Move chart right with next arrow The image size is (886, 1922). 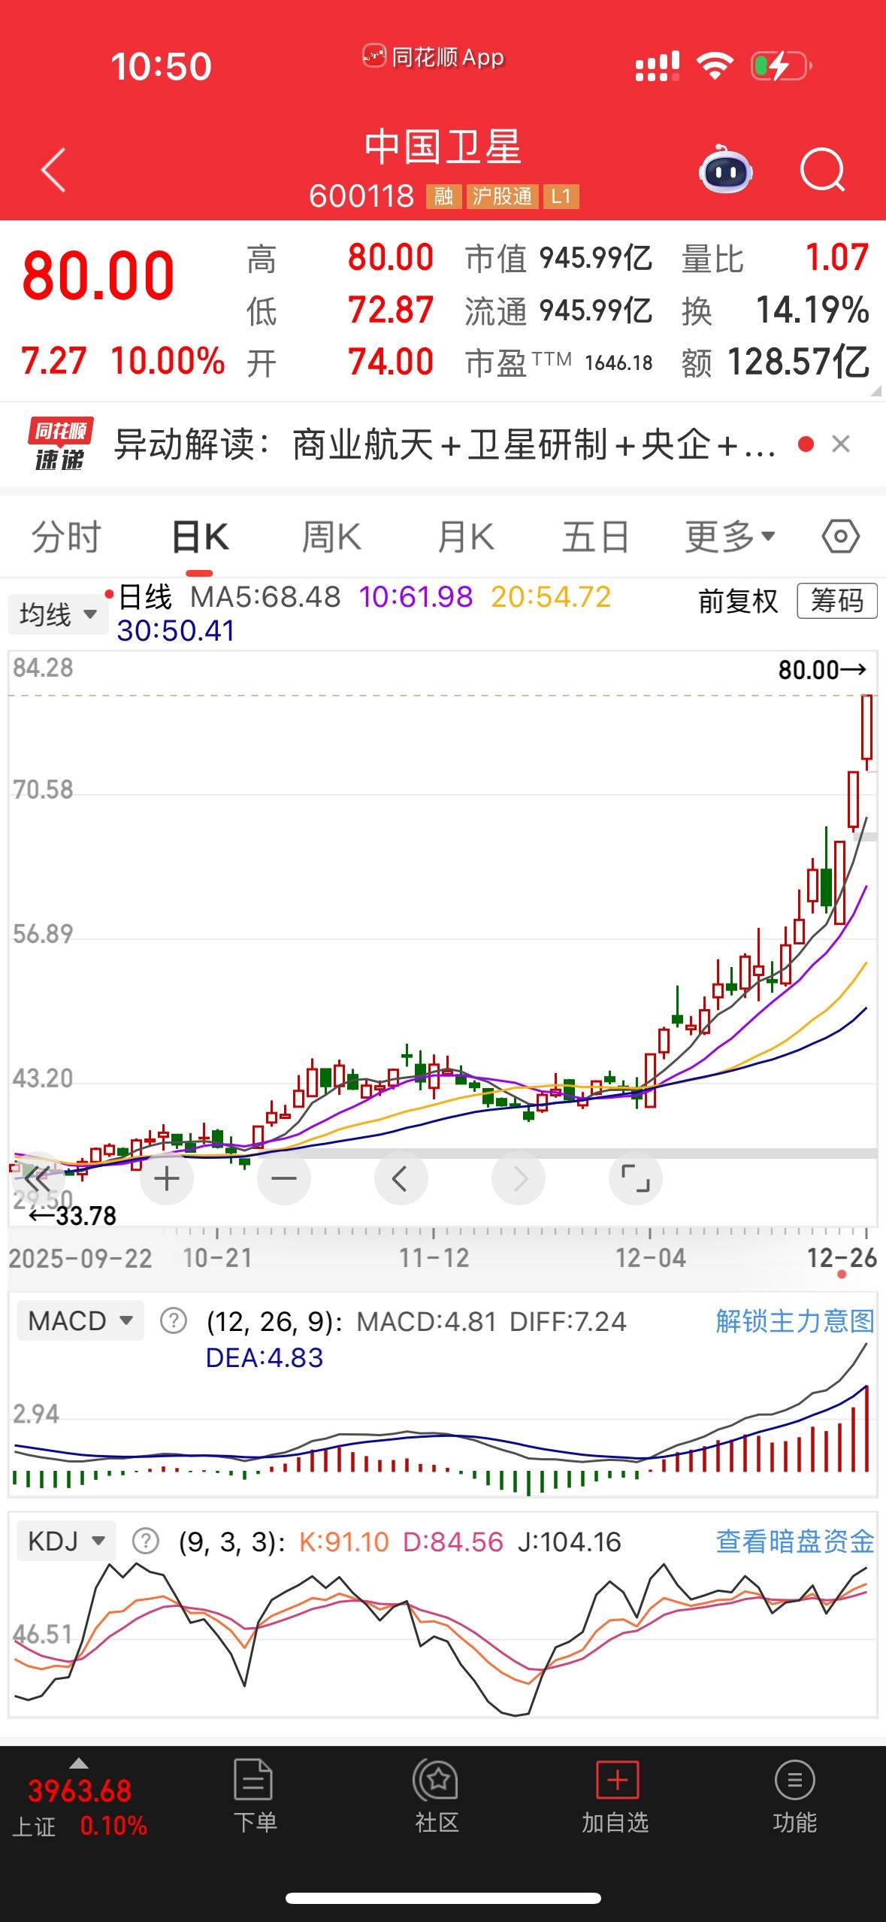point(518,1178)
